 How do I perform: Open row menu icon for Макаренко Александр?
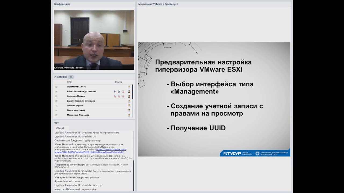[56, 115]
